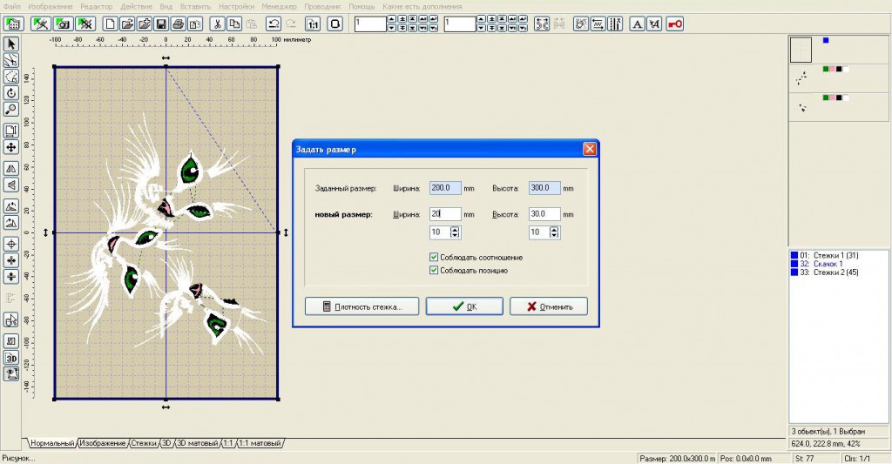
Task: Click the print icon in top toolbar
Action: click(x=178, y=24)
